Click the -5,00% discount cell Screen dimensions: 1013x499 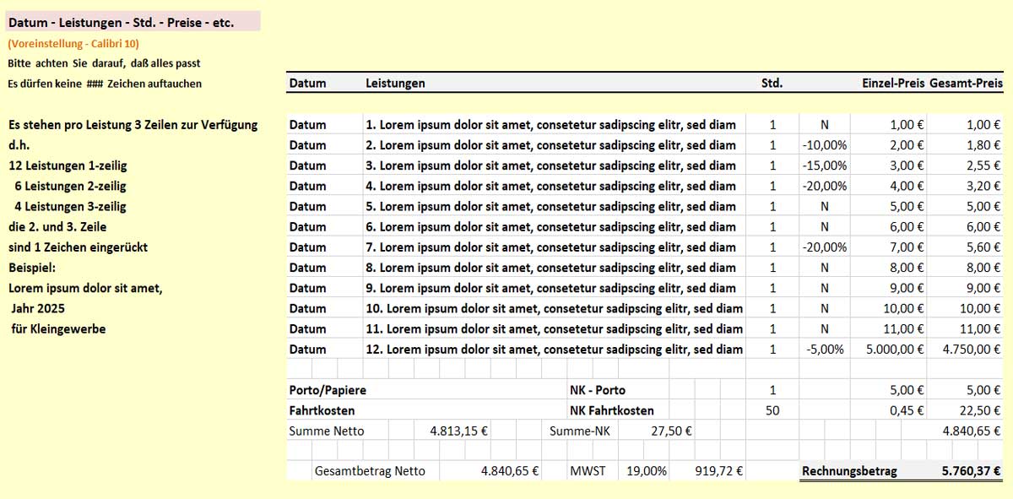[x=824, y=350]
